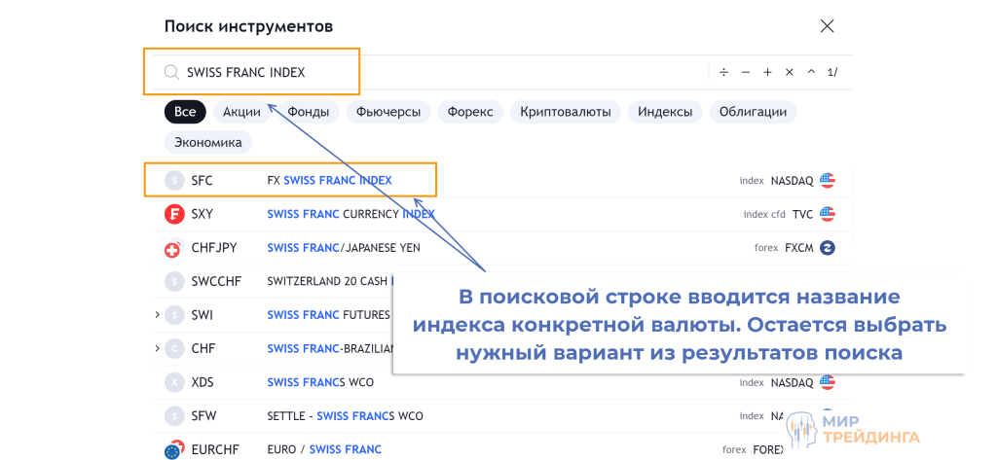The image size is (997, 460).
Task: Click the minus operator in search bar
Action: pyautogui.click(x=746, y=72)
